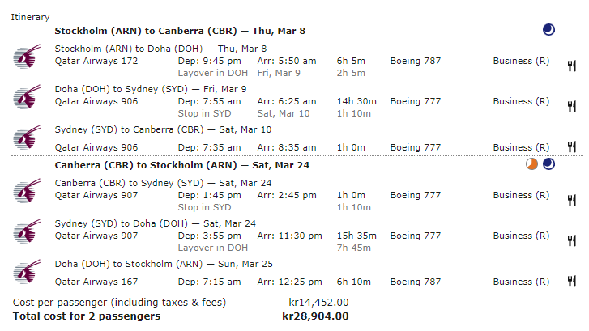
Task: Click the total cost kr28,904.00 amount
Action: point(315,316)
